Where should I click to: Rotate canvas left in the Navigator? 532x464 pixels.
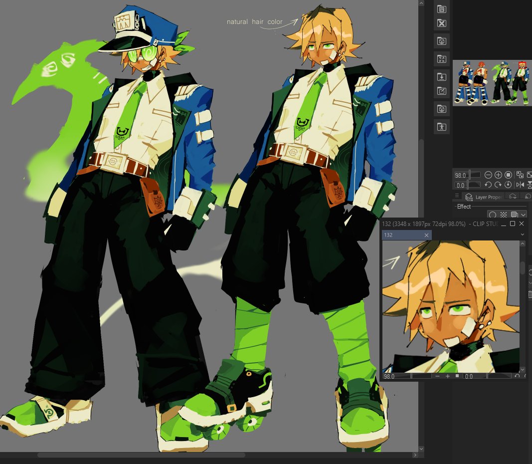pos(488,185)
